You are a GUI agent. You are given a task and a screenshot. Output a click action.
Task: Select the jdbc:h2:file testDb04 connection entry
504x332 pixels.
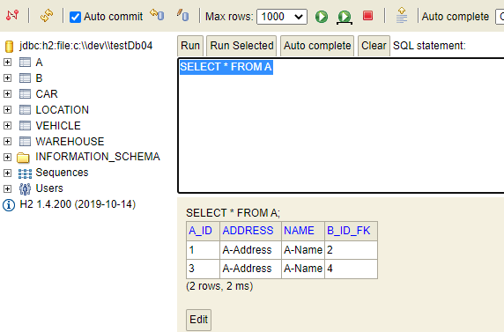coord(85,46)
